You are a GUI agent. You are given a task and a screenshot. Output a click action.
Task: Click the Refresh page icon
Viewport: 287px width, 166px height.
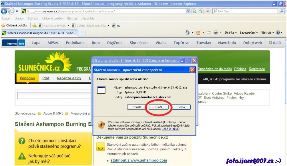click(201, 11)
